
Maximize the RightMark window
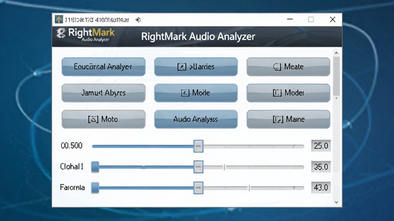311,19
